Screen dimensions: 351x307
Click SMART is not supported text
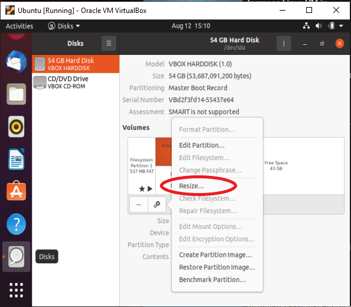204,112
